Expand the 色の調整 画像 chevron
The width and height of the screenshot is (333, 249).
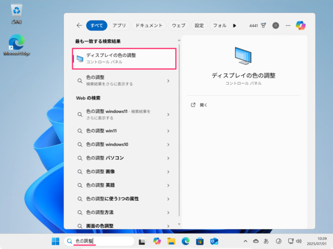pyautogui.click(x=168, y=172)
